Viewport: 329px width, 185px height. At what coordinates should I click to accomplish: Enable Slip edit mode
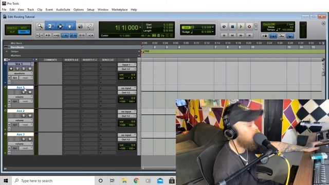coord(12,32)
